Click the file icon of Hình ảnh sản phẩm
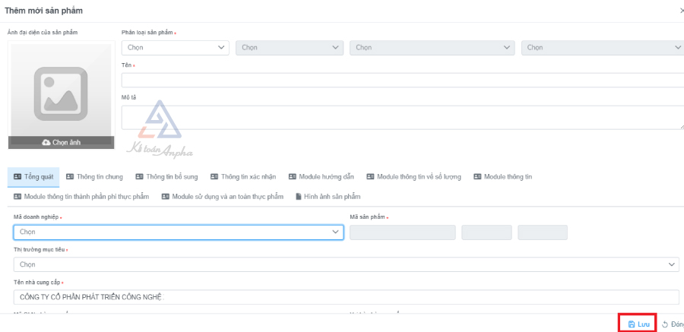Screen dimensions: 684x332 pos(299,197)
